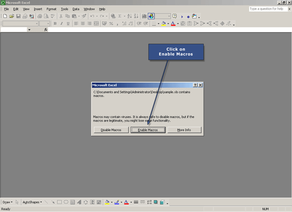Screen dimensions: 292x212
Task: Open the Format menu
Action: pyautogui.click(x=52, y=9)
